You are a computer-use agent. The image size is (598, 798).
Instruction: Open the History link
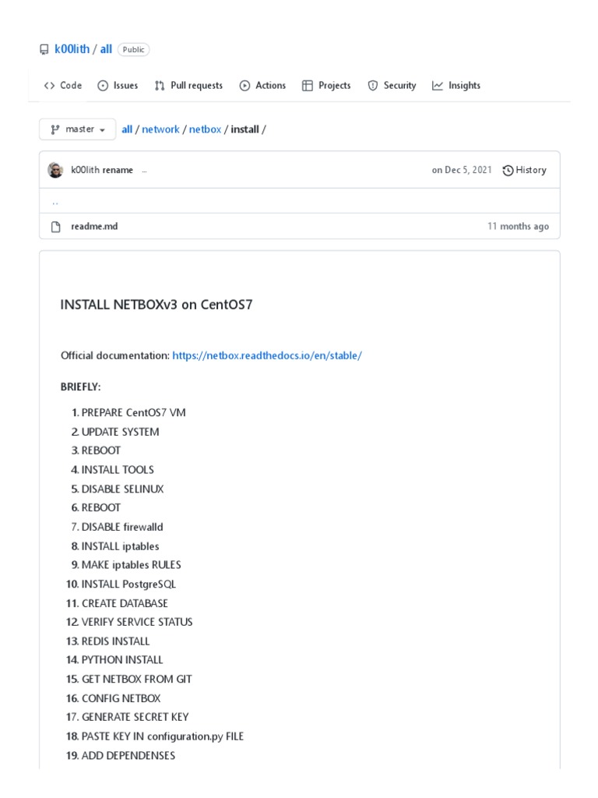[525, 170]
